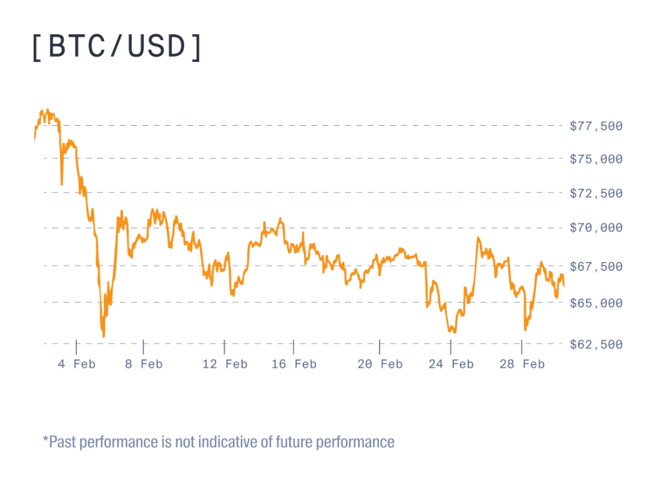Click the tick mark above 12 Feb
This screenshot has height=497, width=661.
click(225, 347)
